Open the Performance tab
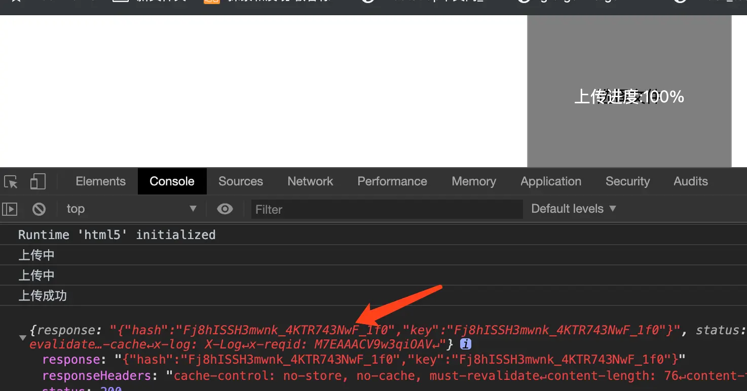The width and height of the screenshot is (747, 391). [x=392, y=181]
